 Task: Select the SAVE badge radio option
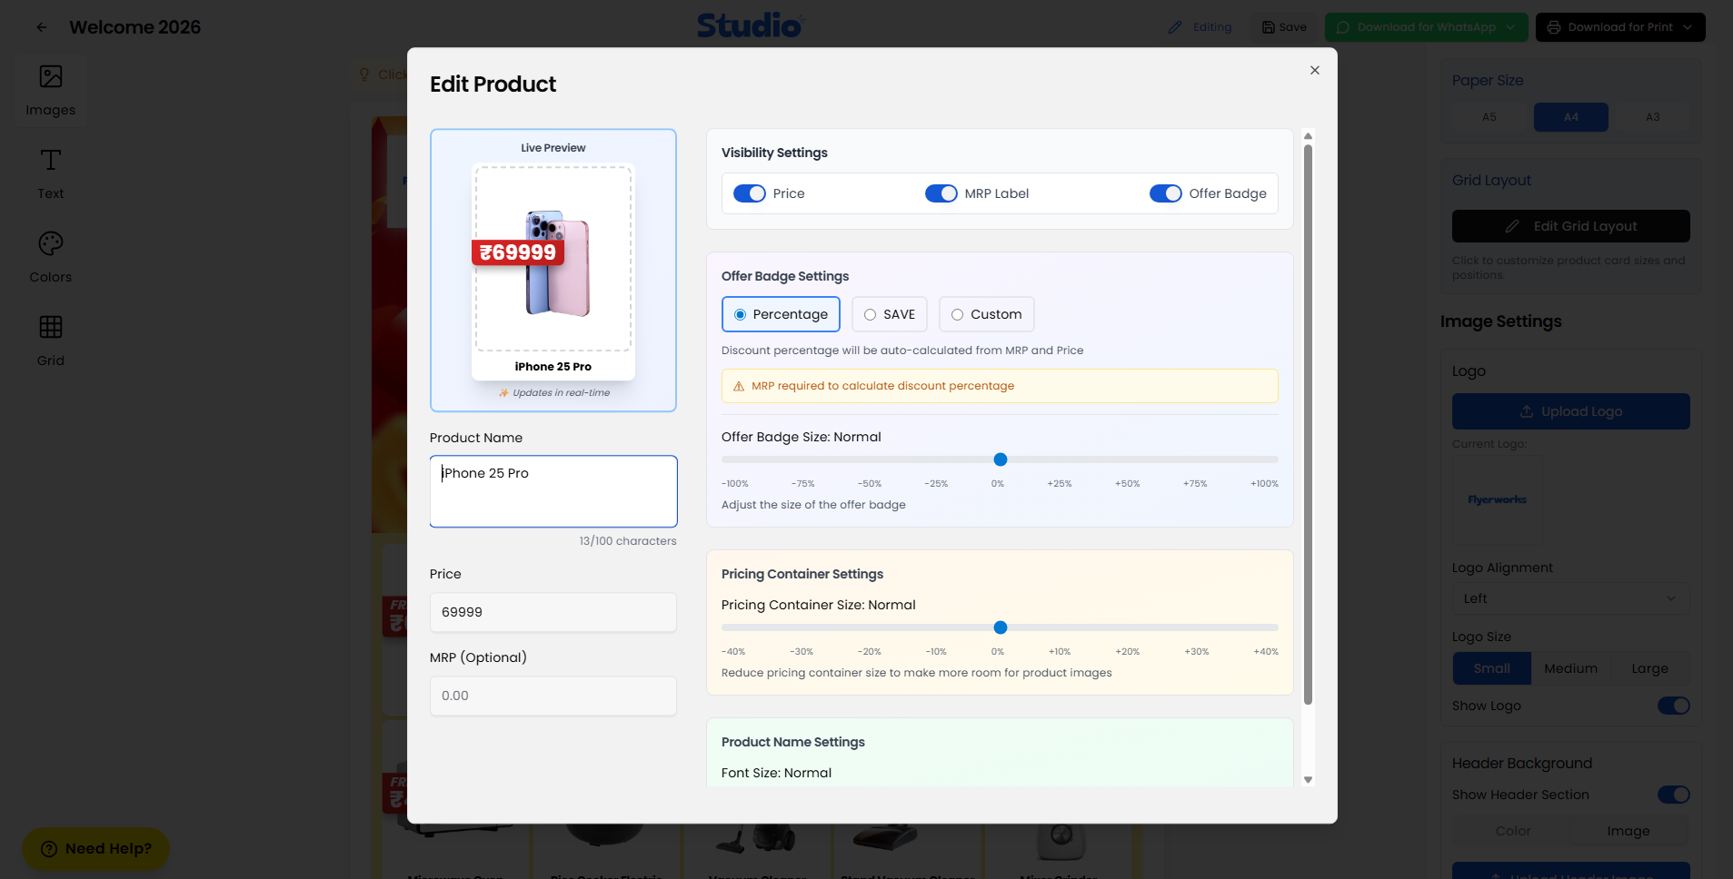tap(871, 314)
